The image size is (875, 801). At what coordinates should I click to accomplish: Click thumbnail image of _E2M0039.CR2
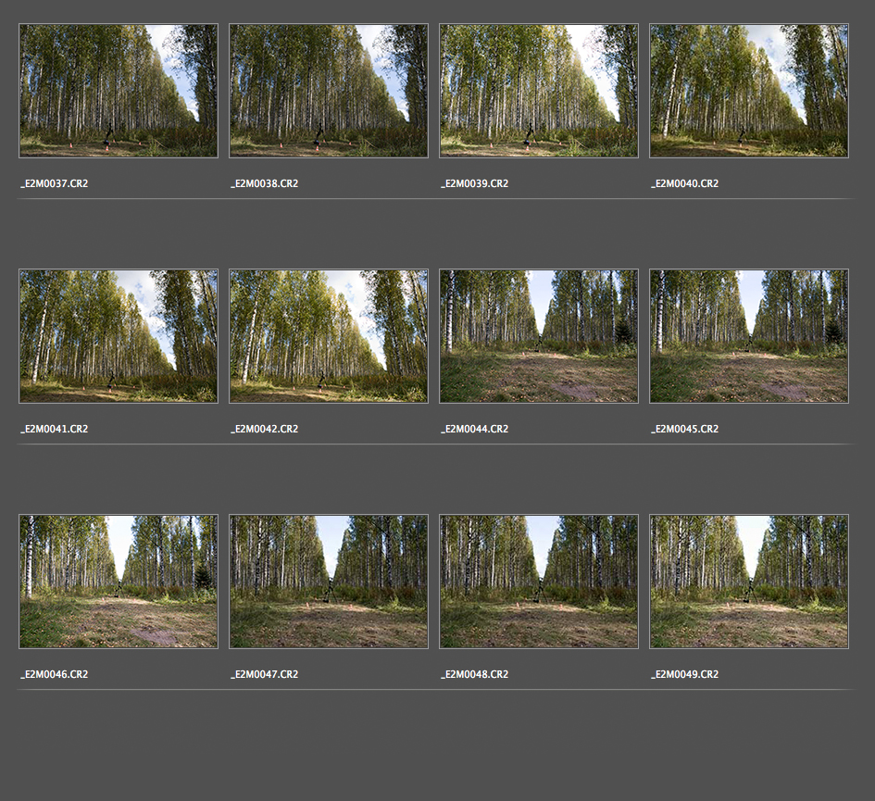coord(539,91)
